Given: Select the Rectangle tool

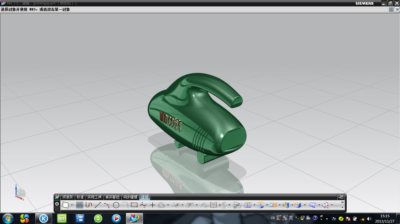Looking at the screenshot, I should click(134, 205).
